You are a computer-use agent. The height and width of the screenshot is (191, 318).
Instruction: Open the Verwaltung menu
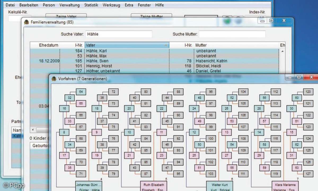coord(69,5)
